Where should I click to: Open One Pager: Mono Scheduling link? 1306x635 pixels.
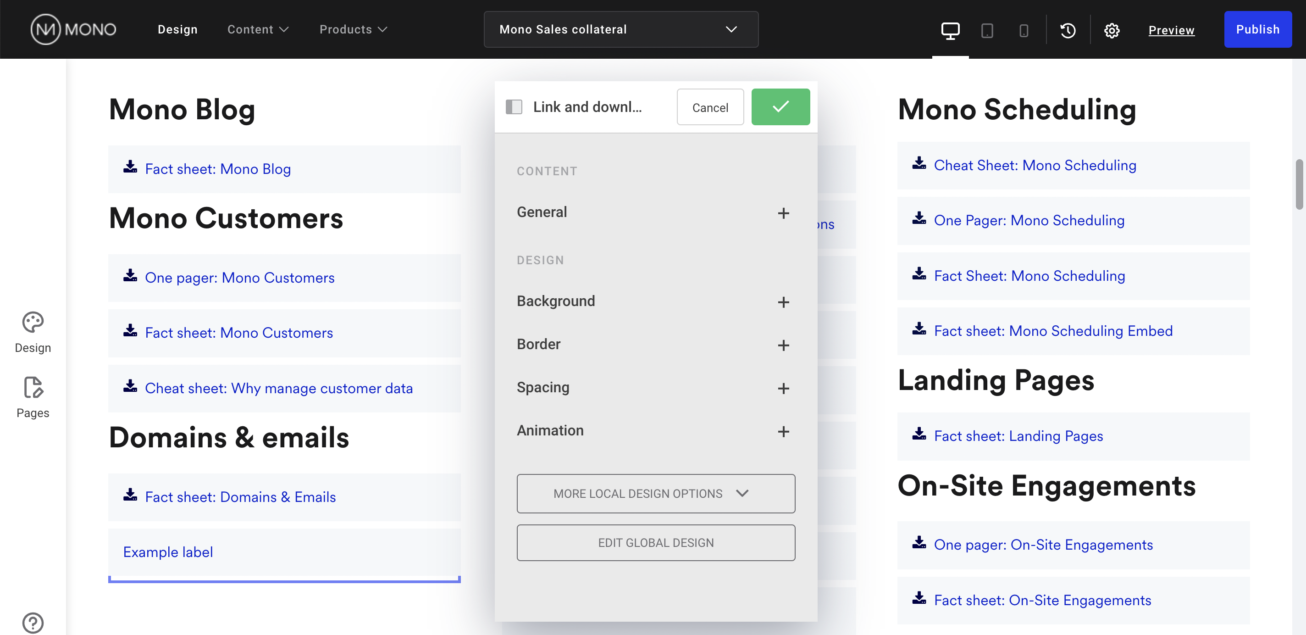pyautogui.click(x=1029, y=220)
